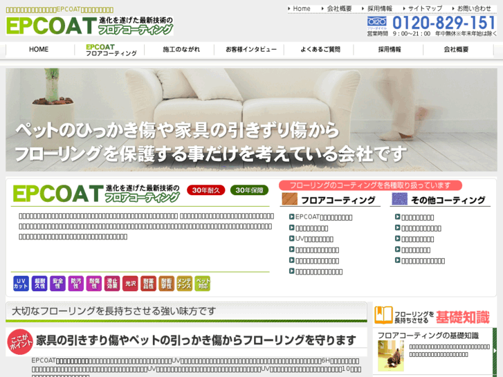Click the green arrow tab beside 基礎知識 card
Screen dimensions: 503x377
(495, 351)
